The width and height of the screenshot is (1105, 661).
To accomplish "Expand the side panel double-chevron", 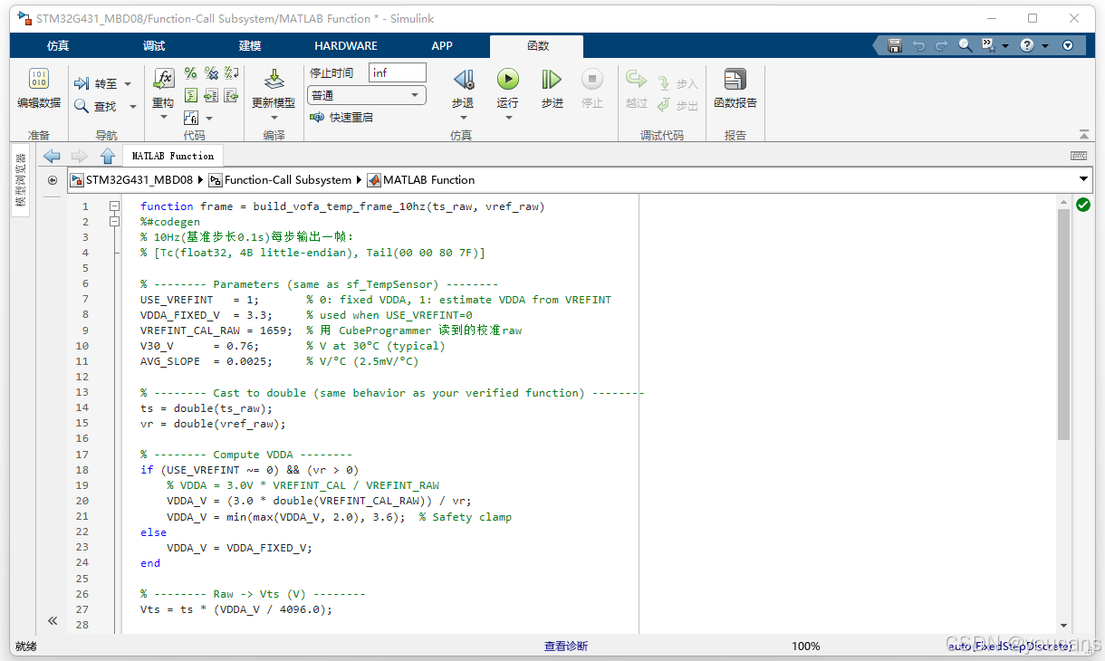I will (53, 620).
